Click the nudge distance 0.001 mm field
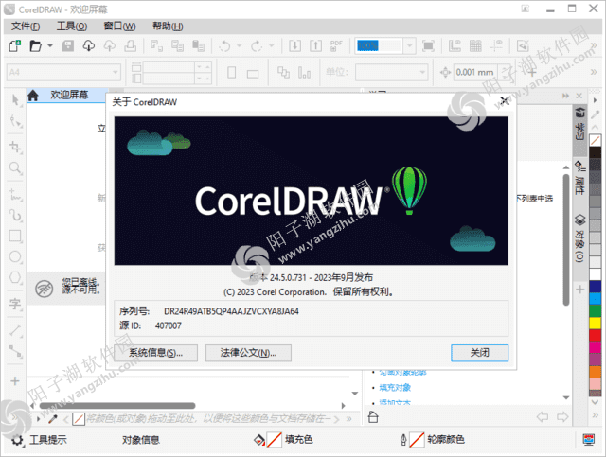This screenshot has height=457, width=606. [475, 72]
